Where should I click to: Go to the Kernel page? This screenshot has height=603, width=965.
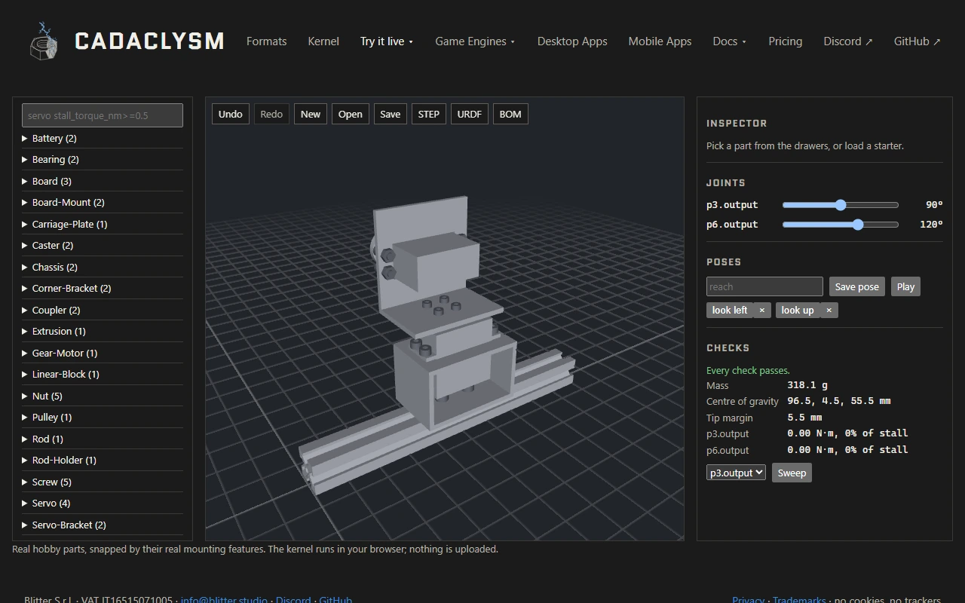point(323,41)
